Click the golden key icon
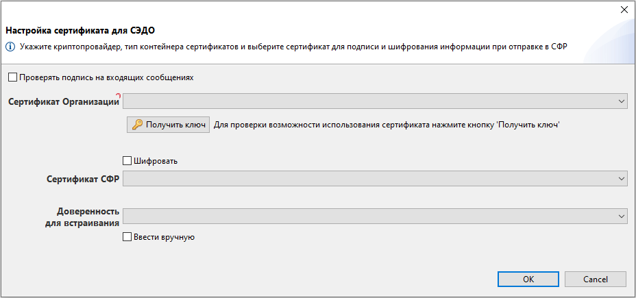Image resolution: width=636 pixels, height=298 pixels. pos(138,125)
